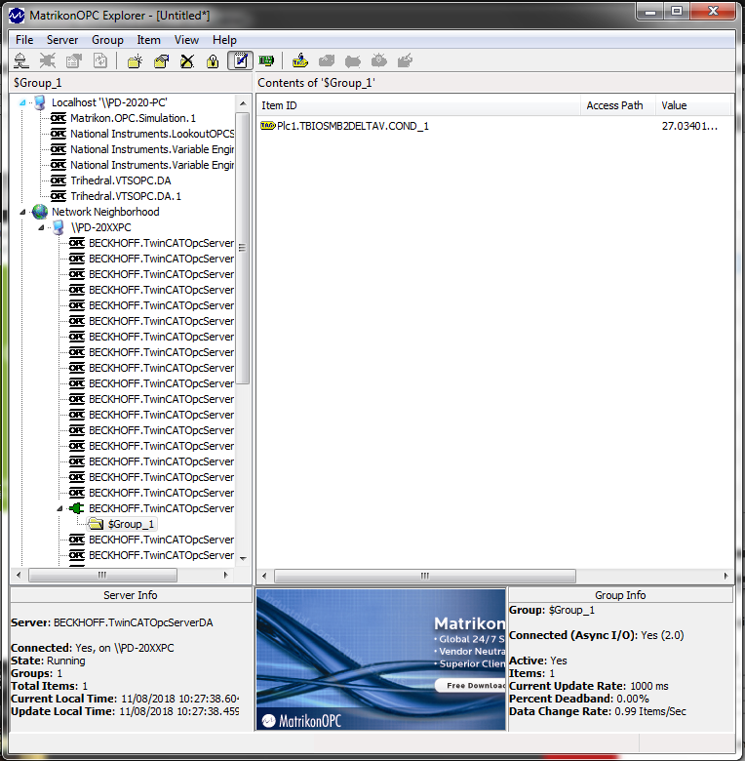This screenshot has width=745, height=761.
Task: Click the Group Info panel header
Action: point(620,595)
